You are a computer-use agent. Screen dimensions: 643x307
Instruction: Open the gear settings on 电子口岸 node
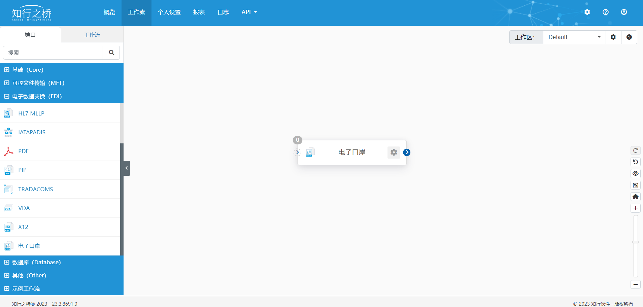coord(394,152)
